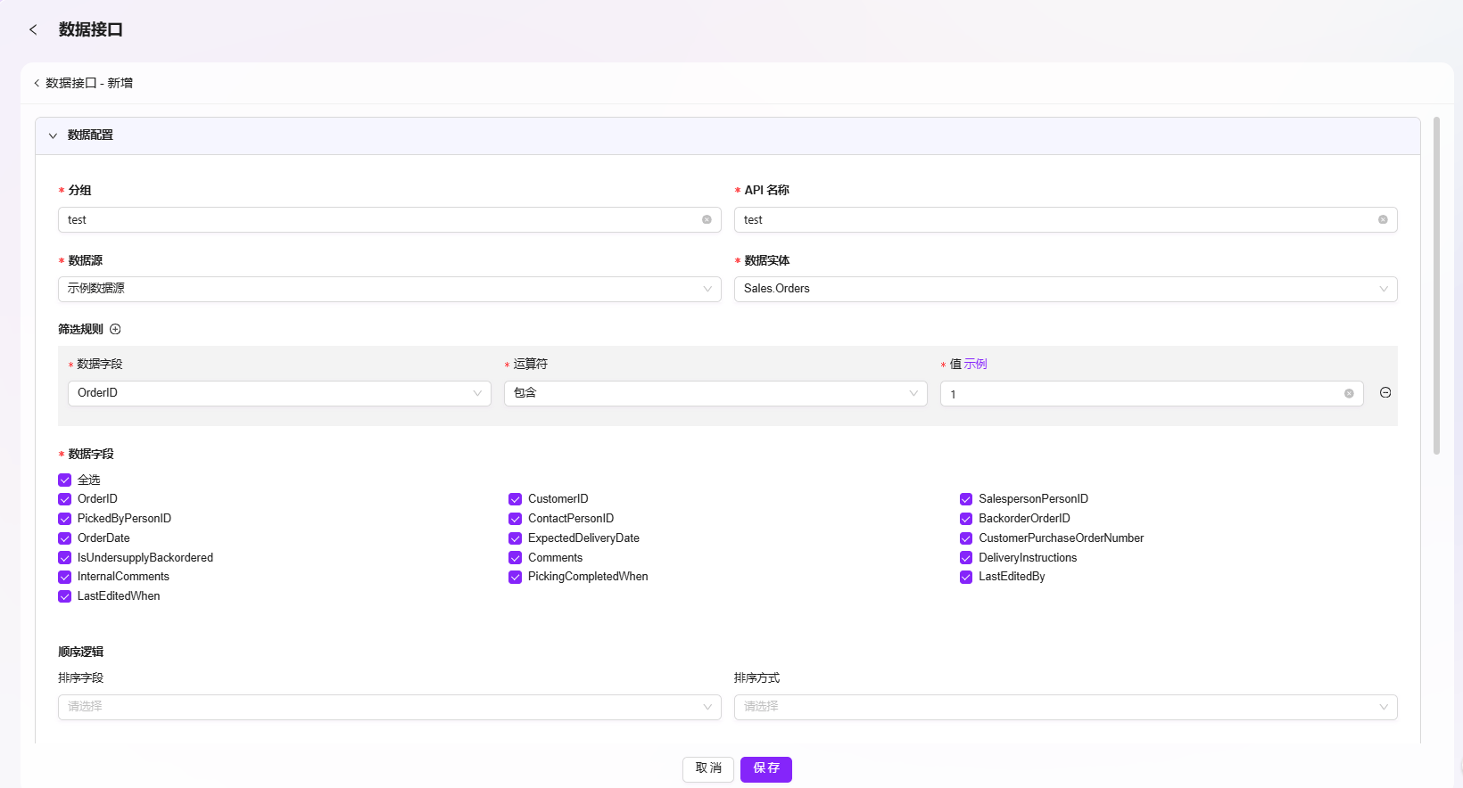
Task: Toggle the SalespersonPersonID checkbox
Action: 966,499
